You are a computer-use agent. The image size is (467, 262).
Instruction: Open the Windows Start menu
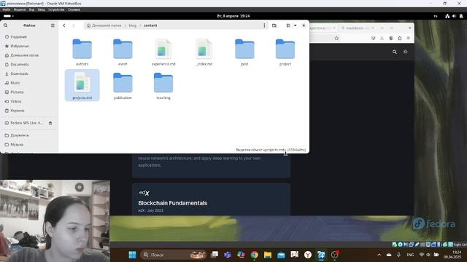tap(132, 255)
